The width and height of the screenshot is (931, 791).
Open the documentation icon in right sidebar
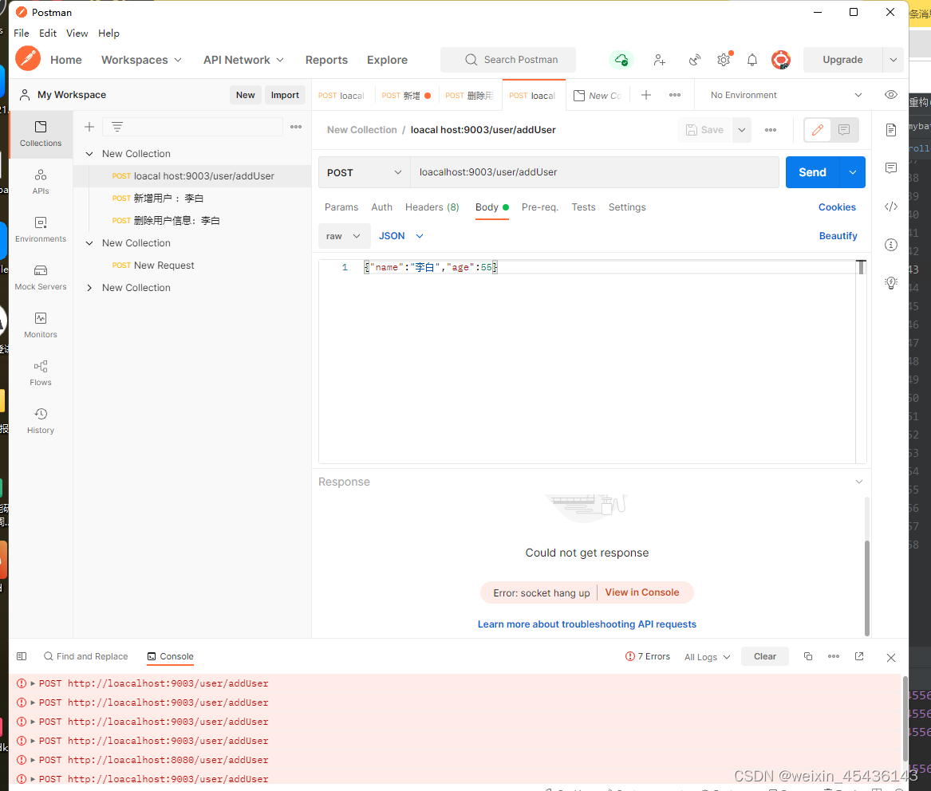pyautogui.click(x=890, y=130)
